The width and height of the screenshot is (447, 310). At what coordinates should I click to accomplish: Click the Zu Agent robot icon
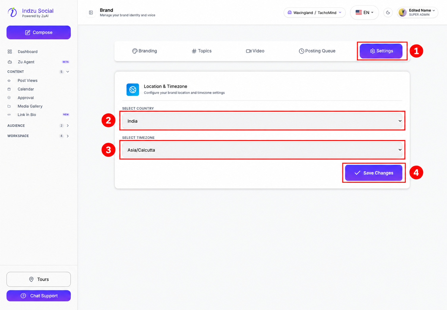pos(10,62)
